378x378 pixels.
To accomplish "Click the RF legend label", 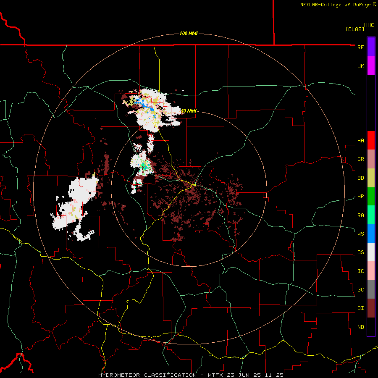I will coord(360,47).
